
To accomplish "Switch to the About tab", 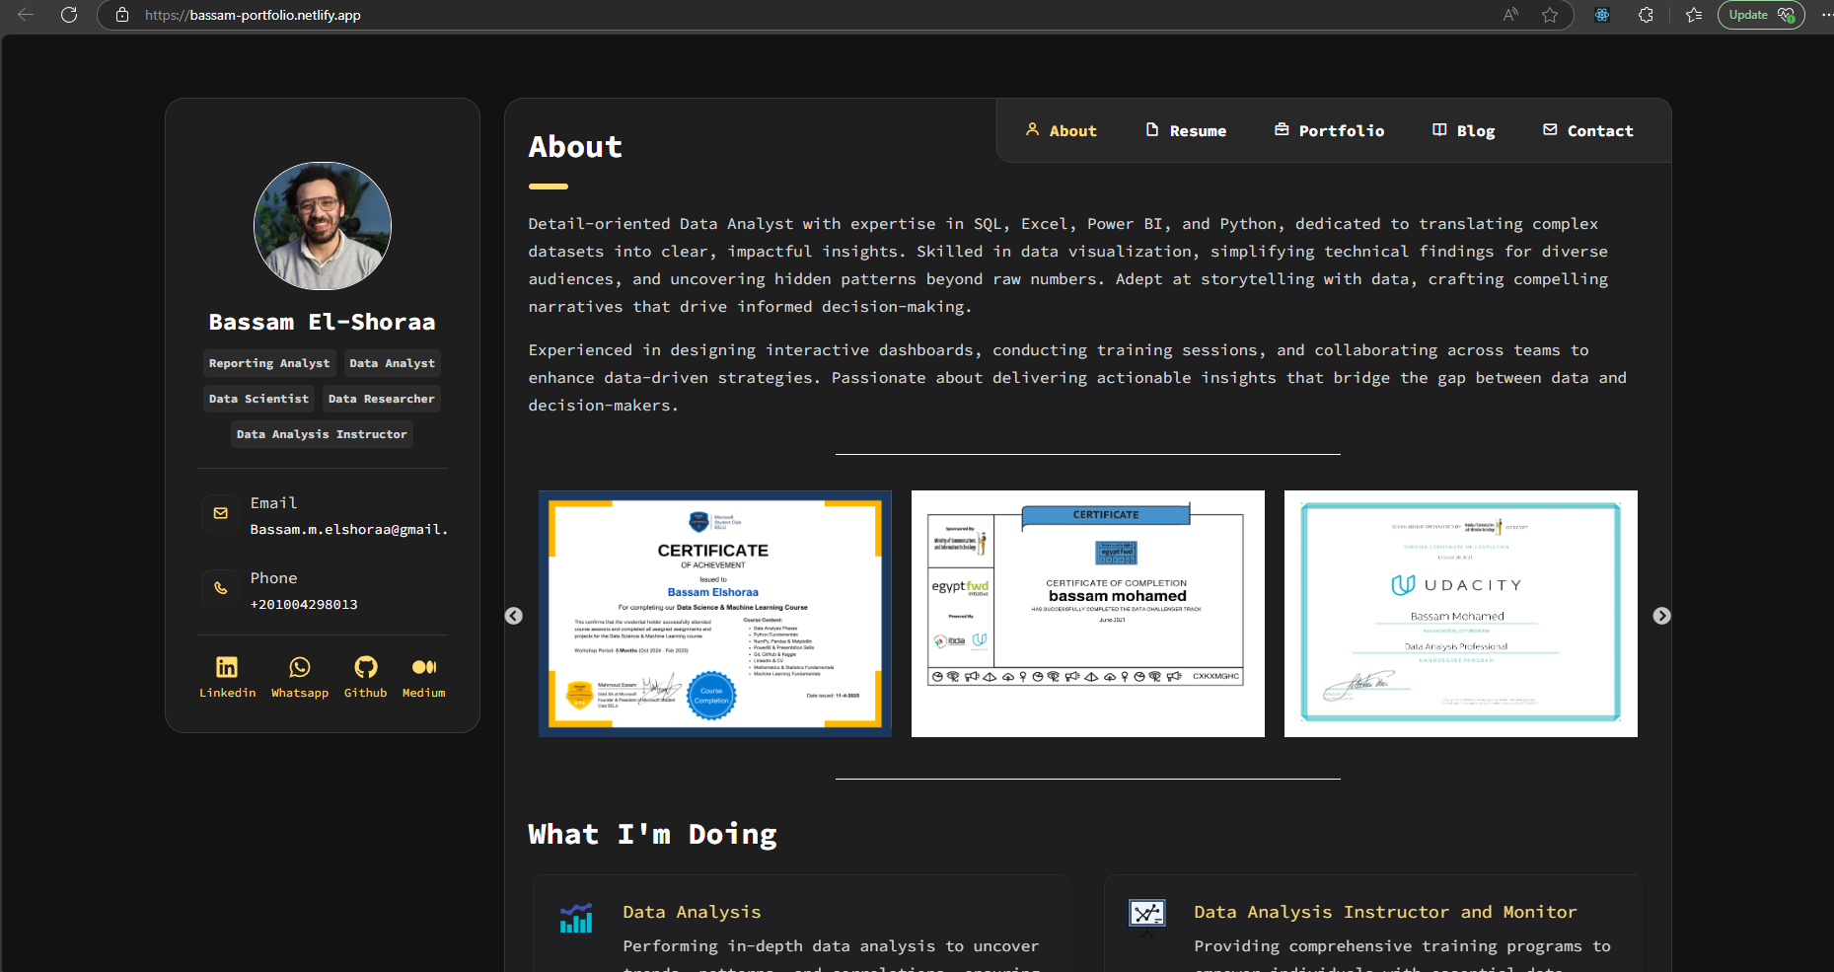I will click(x=1061, y=130).
